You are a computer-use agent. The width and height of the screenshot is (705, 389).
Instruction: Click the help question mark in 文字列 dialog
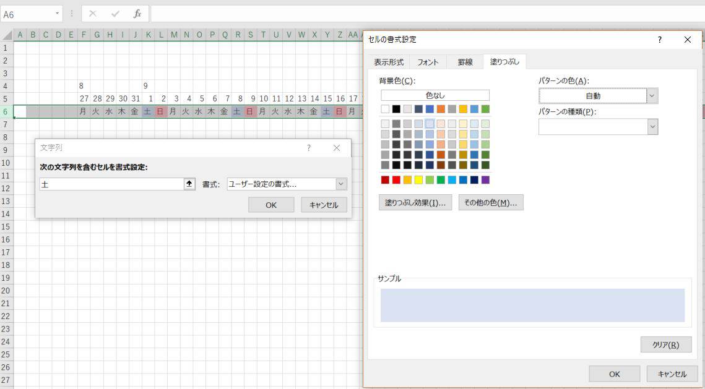click(309, 148)
